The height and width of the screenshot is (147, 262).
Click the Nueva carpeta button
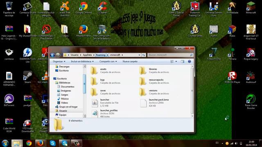point(130,62)
